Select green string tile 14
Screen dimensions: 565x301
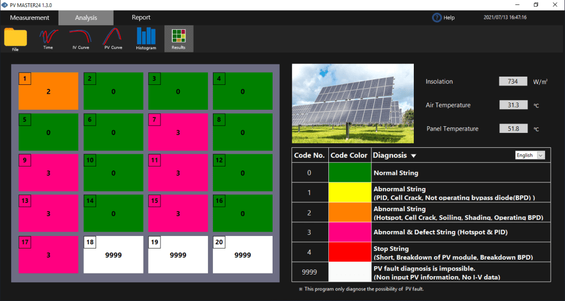113,213
